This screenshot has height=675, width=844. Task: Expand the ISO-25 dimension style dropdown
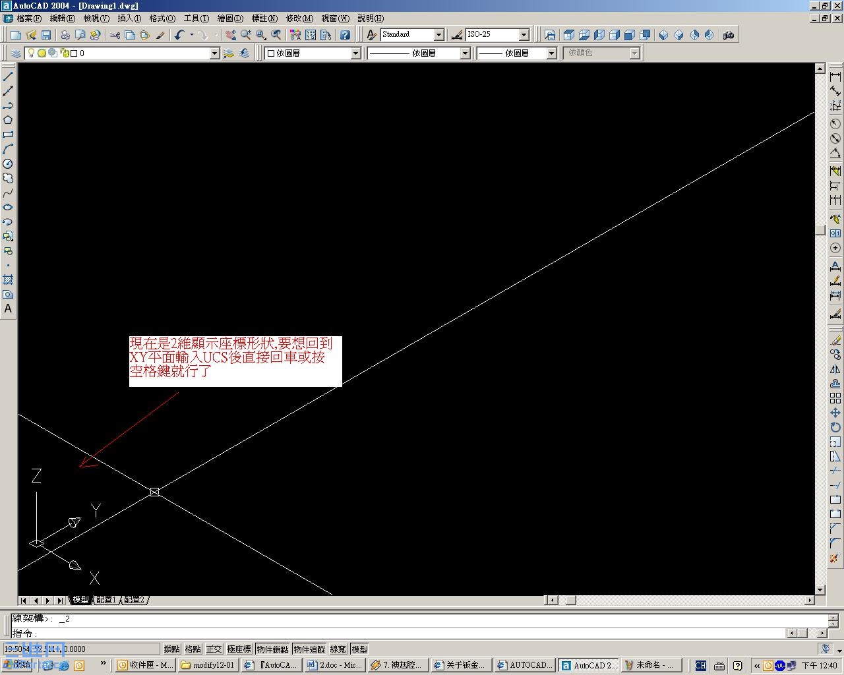coord(524,35)
